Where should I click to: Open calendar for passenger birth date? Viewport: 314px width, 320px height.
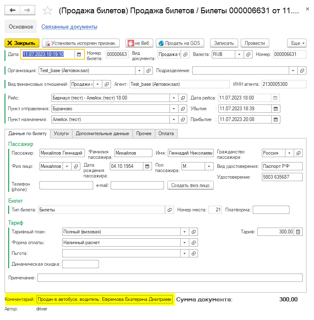click(x=147, y=166)
